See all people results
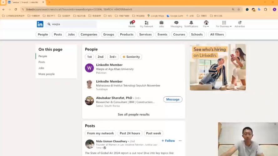 (134, 115)
